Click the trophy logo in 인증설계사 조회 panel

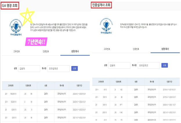[x=106, y=26]
